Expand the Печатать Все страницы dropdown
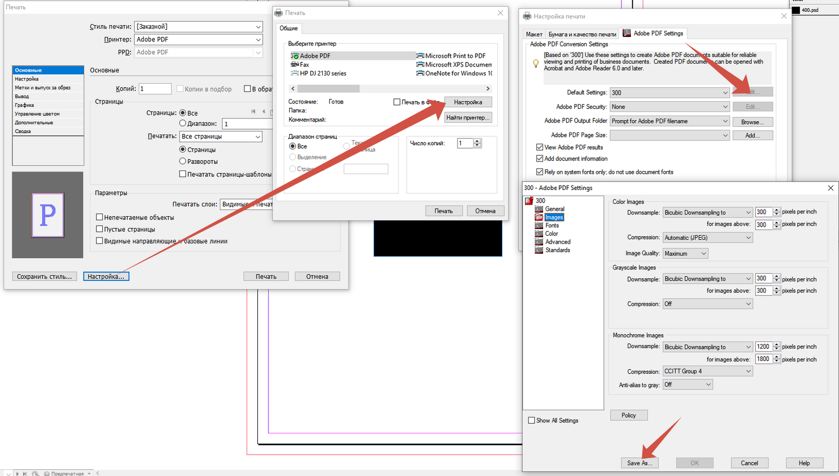The width and height of the screenshot is (839, 476). pos(221,136)
